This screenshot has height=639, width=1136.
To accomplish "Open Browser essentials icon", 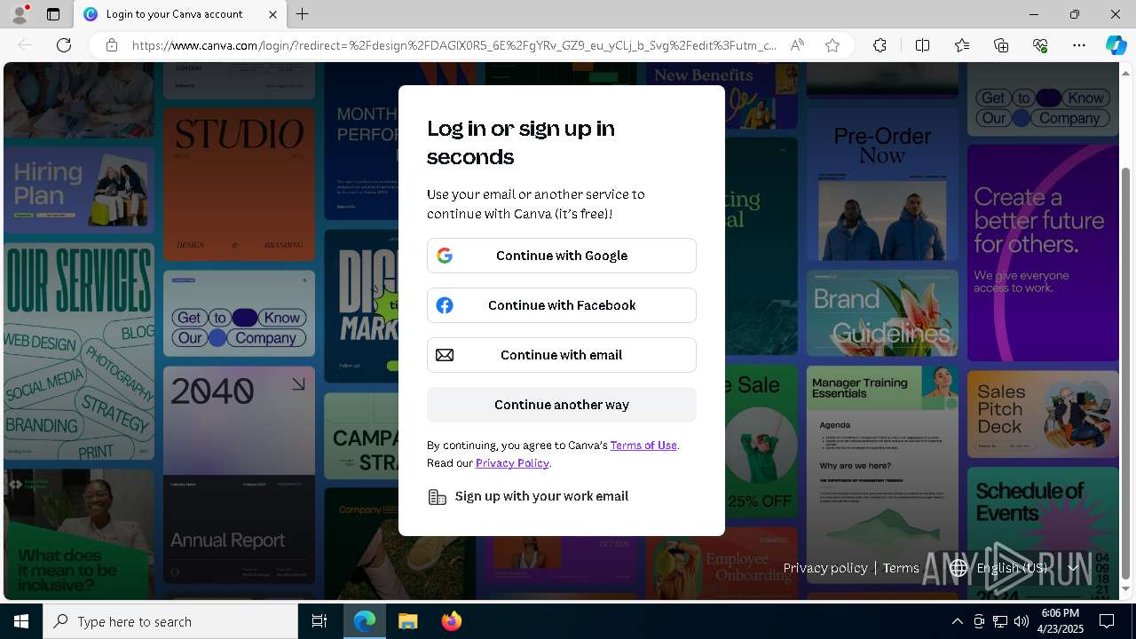I will pyautogui.click(x=1040, y=45).
